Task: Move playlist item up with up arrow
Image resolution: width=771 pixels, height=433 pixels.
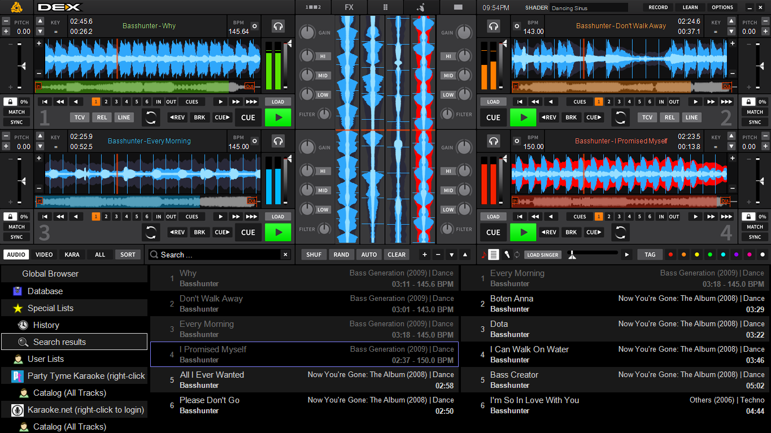Action: 465,255
